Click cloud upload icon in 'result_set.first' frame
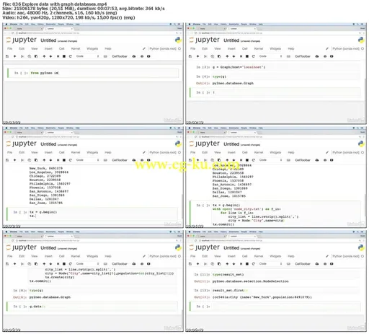 tap(317, 264)
